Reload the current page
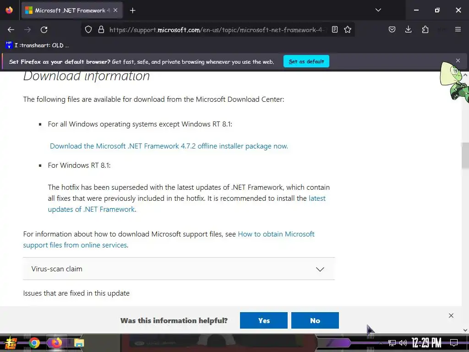Viewport: 469px width, 352px height. coord(44,30)
